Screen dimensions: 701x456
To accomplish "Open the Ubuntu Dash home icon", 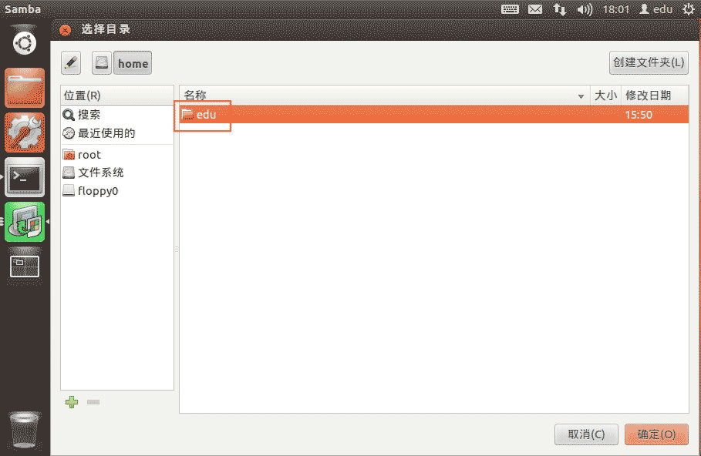I will point(25,42).
